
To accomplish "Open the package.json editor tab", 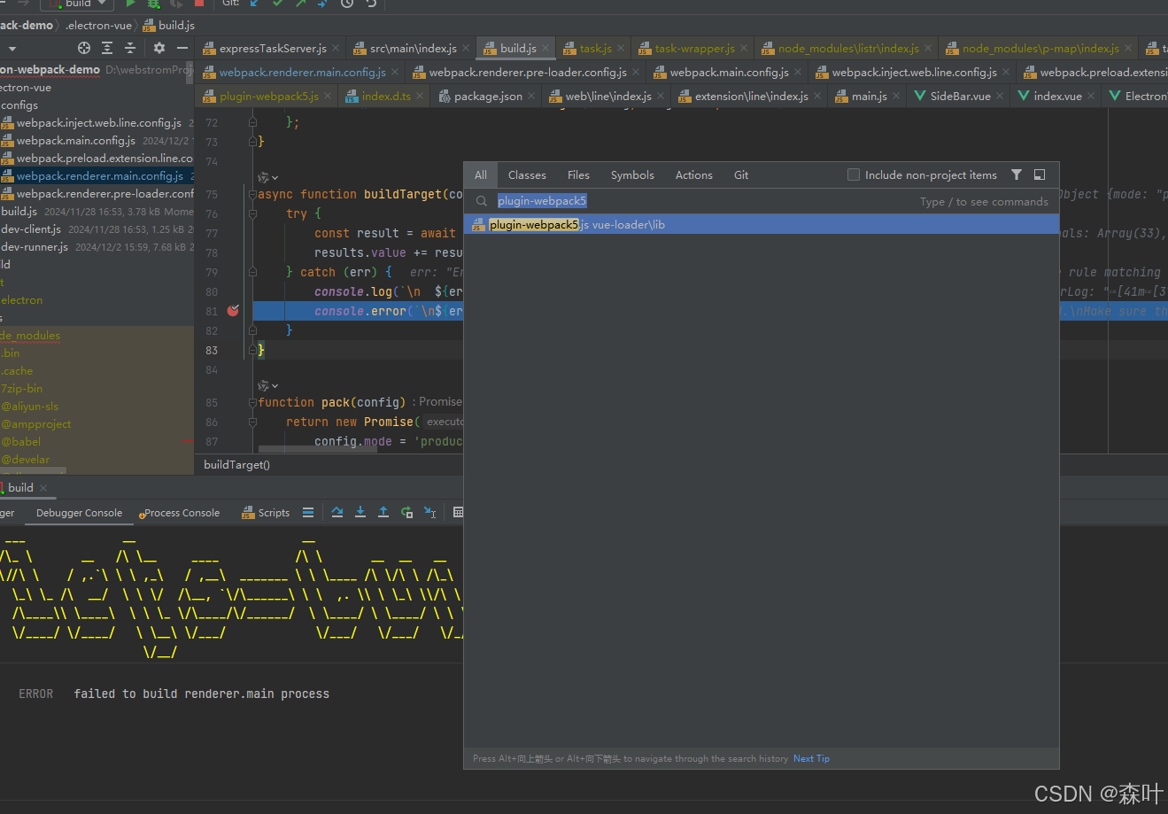I will click(487, 96).
